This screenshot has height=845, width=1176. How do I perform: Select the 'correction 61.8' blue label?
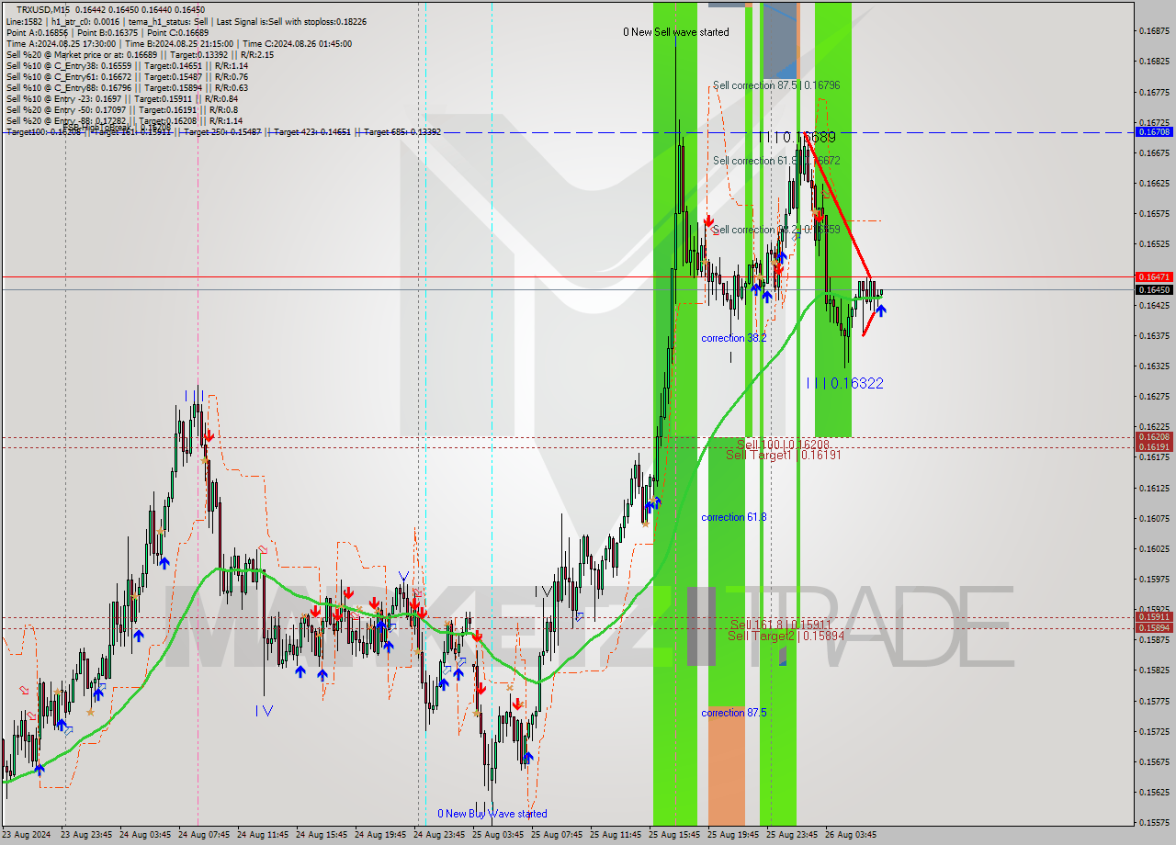tap(733, 517)
